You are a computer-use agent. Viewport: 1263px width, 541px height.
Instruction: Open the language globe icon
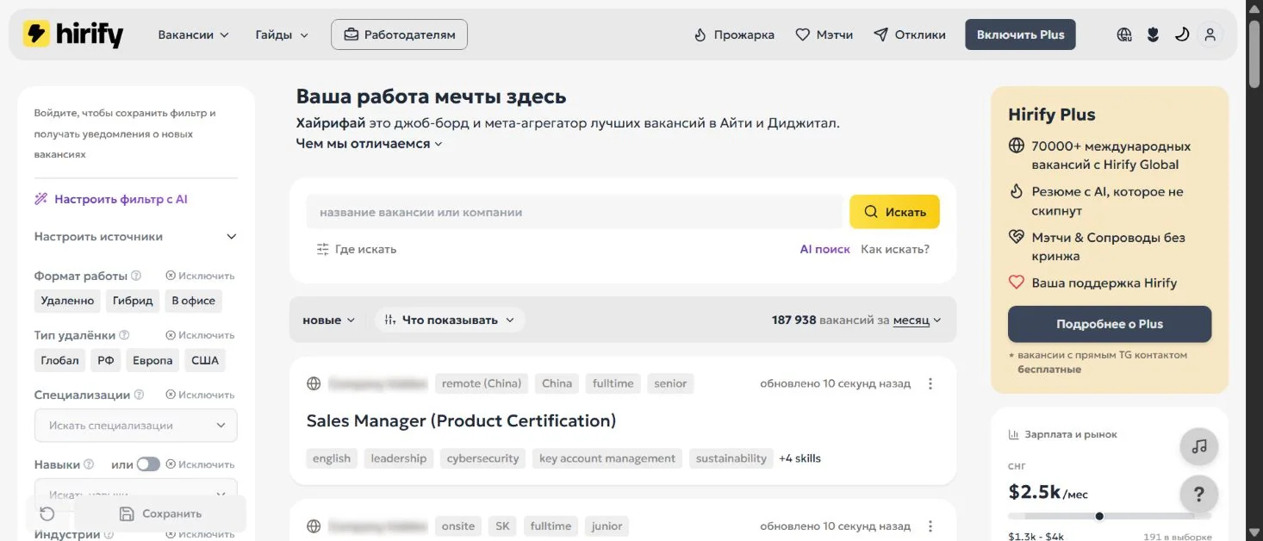point(1124,34)
